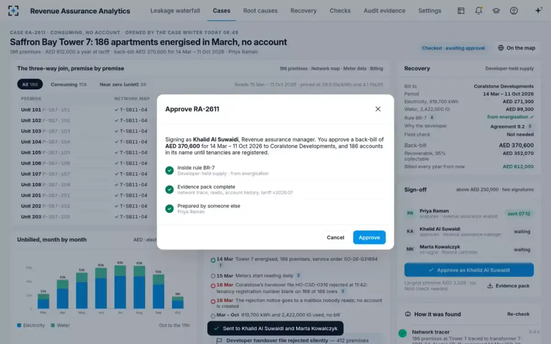Click the footnote badge 4 beside Rule BR-7
551x344 pixels.
point(432,117)
